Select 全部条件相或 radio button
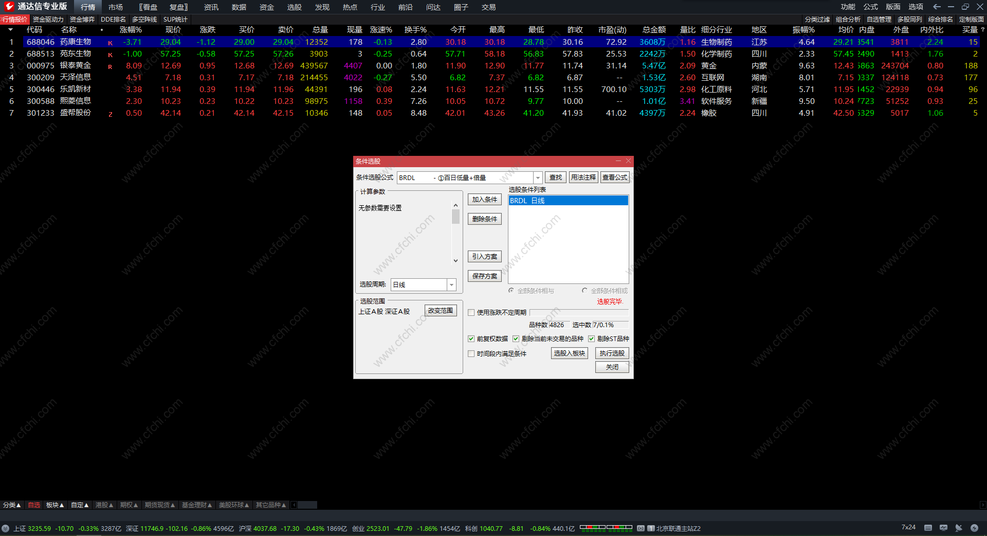 click(584, 291)
